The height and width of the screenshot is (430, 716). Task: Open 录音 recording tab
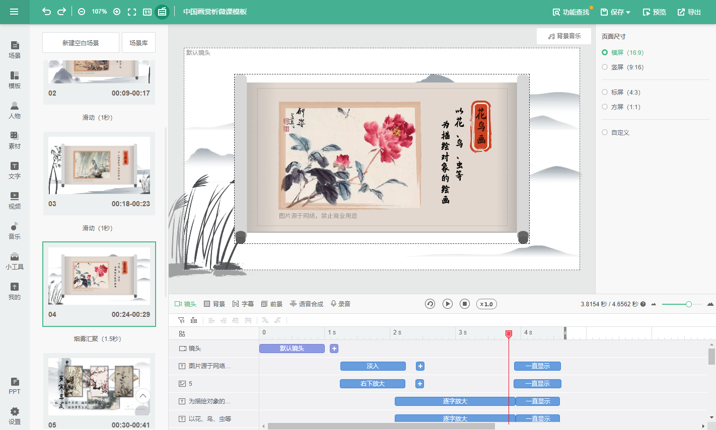(341, 304)
